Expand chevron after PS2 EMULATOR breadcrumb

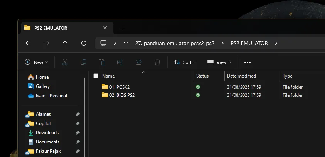pos(276,43)
